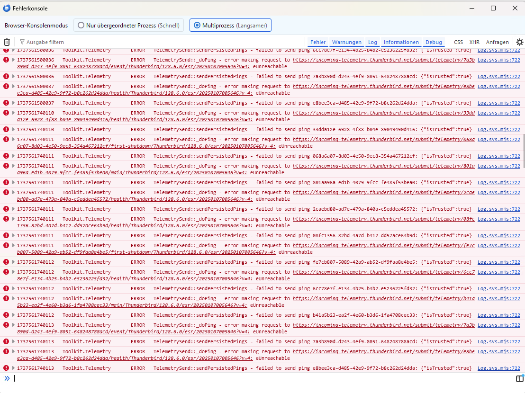The image size is (525, 393).
Task: Expand the last 1737561740113 log entry
Action: (x=13, y=368)
